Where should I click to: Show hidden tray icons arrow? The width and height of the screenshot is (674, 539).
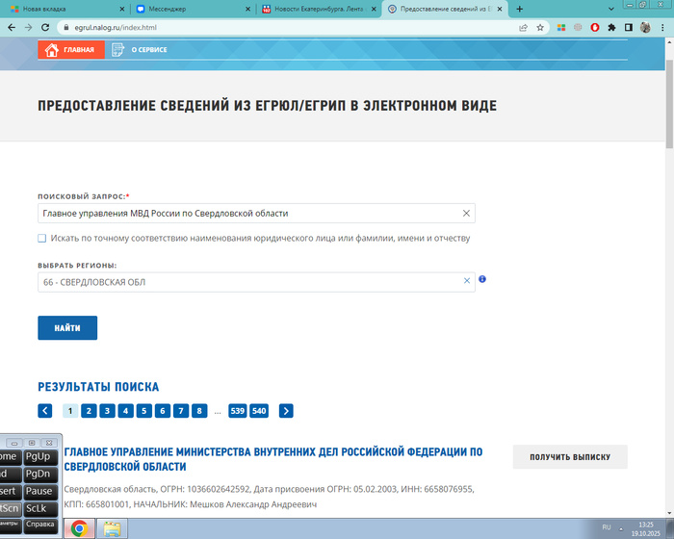[x=621, y=528]
